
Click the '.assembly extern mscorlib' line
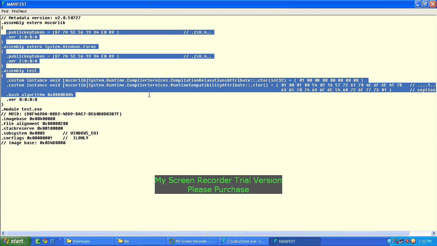[x=33, y=23]
